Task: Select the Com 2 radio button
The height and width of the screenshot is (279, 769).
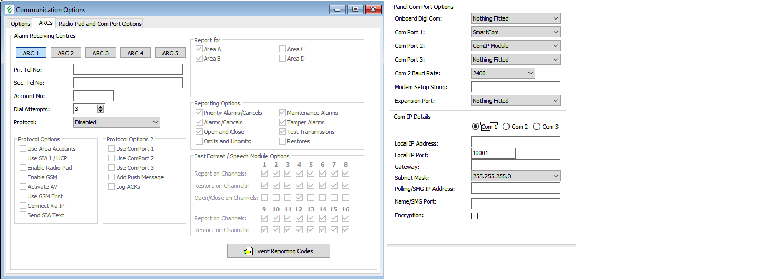Action: coord(506,127)
